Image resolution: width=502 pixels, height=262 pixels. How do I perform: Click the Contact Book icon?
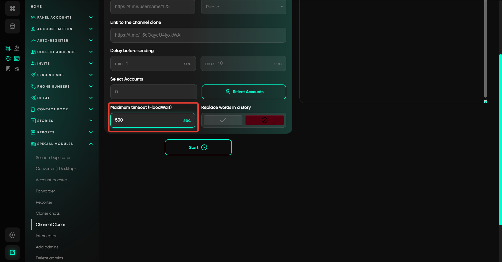point(33,109)
